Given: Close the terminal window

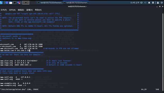Looking at the screenshot, I should (163, 6).
